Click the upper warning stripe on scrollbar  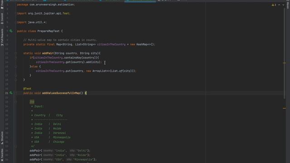tap(284, 63)
